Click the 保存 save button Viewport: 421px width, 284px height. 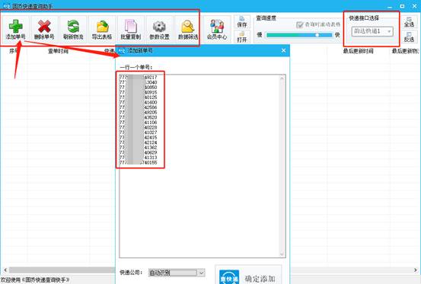coord(242,22)
